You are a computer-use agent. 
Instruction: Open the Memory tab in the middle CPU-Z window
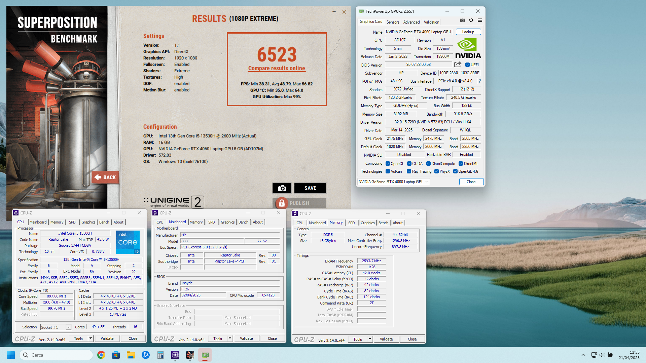click(x=196, y=222)
